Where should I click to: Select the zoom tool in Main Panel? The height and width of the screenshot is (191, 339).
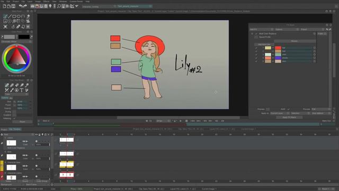pyautogui.click(x=14, y=21)
